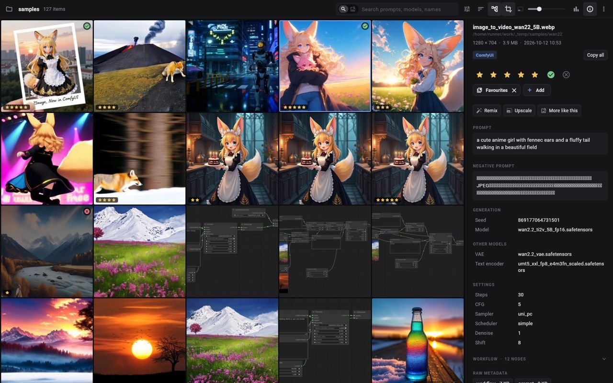The image size is (613, 383).
Task: Click the Copy all button
Action: pos(595,55)
